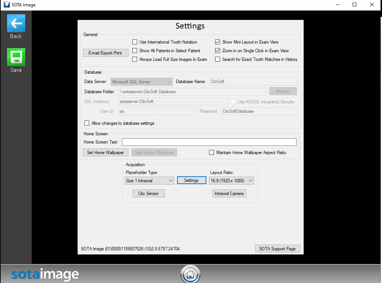Open the SOTA Support Page
Viewport: 382px width, 283px height.
pos(278,249)
